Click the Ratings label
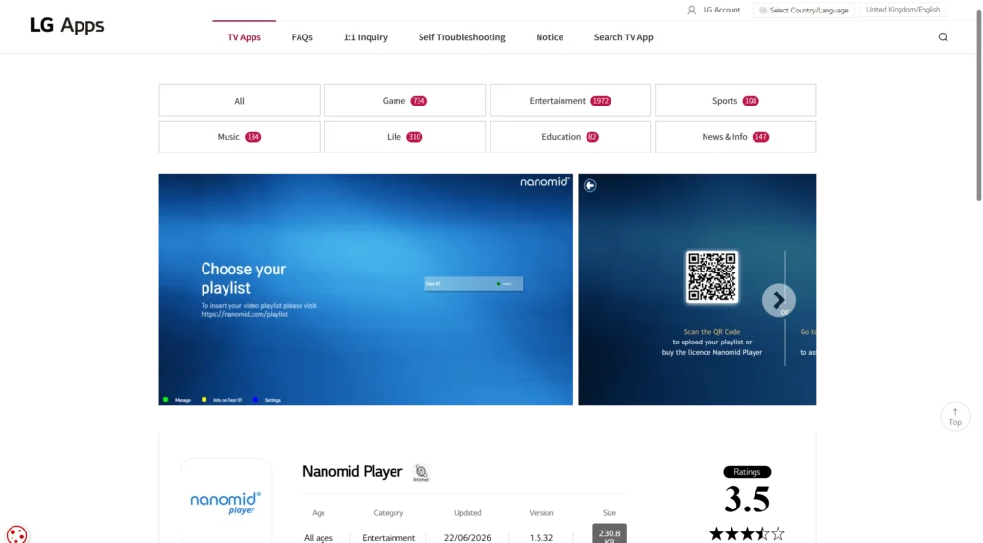This screenshot has width=983, height=543. [x=747, y=472]
